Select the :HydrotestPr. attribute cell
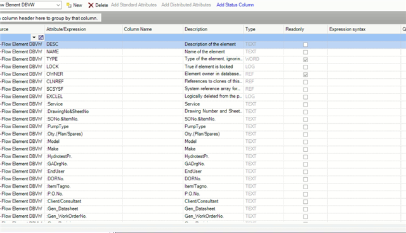Screen dimensions: 406x233 point(84,157)
